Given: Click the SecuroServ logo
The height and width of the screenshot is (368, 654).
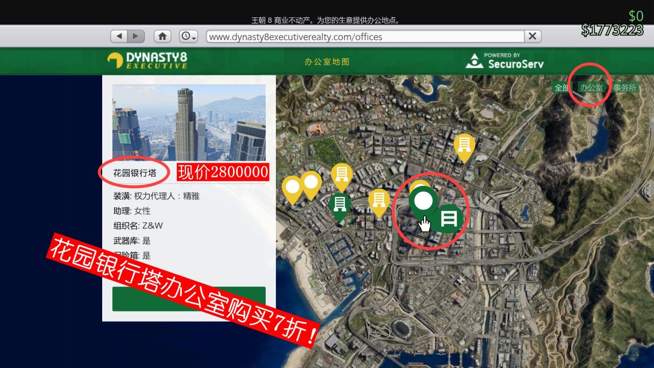Looking at the screenshot, I should click(x=505, y=61).
